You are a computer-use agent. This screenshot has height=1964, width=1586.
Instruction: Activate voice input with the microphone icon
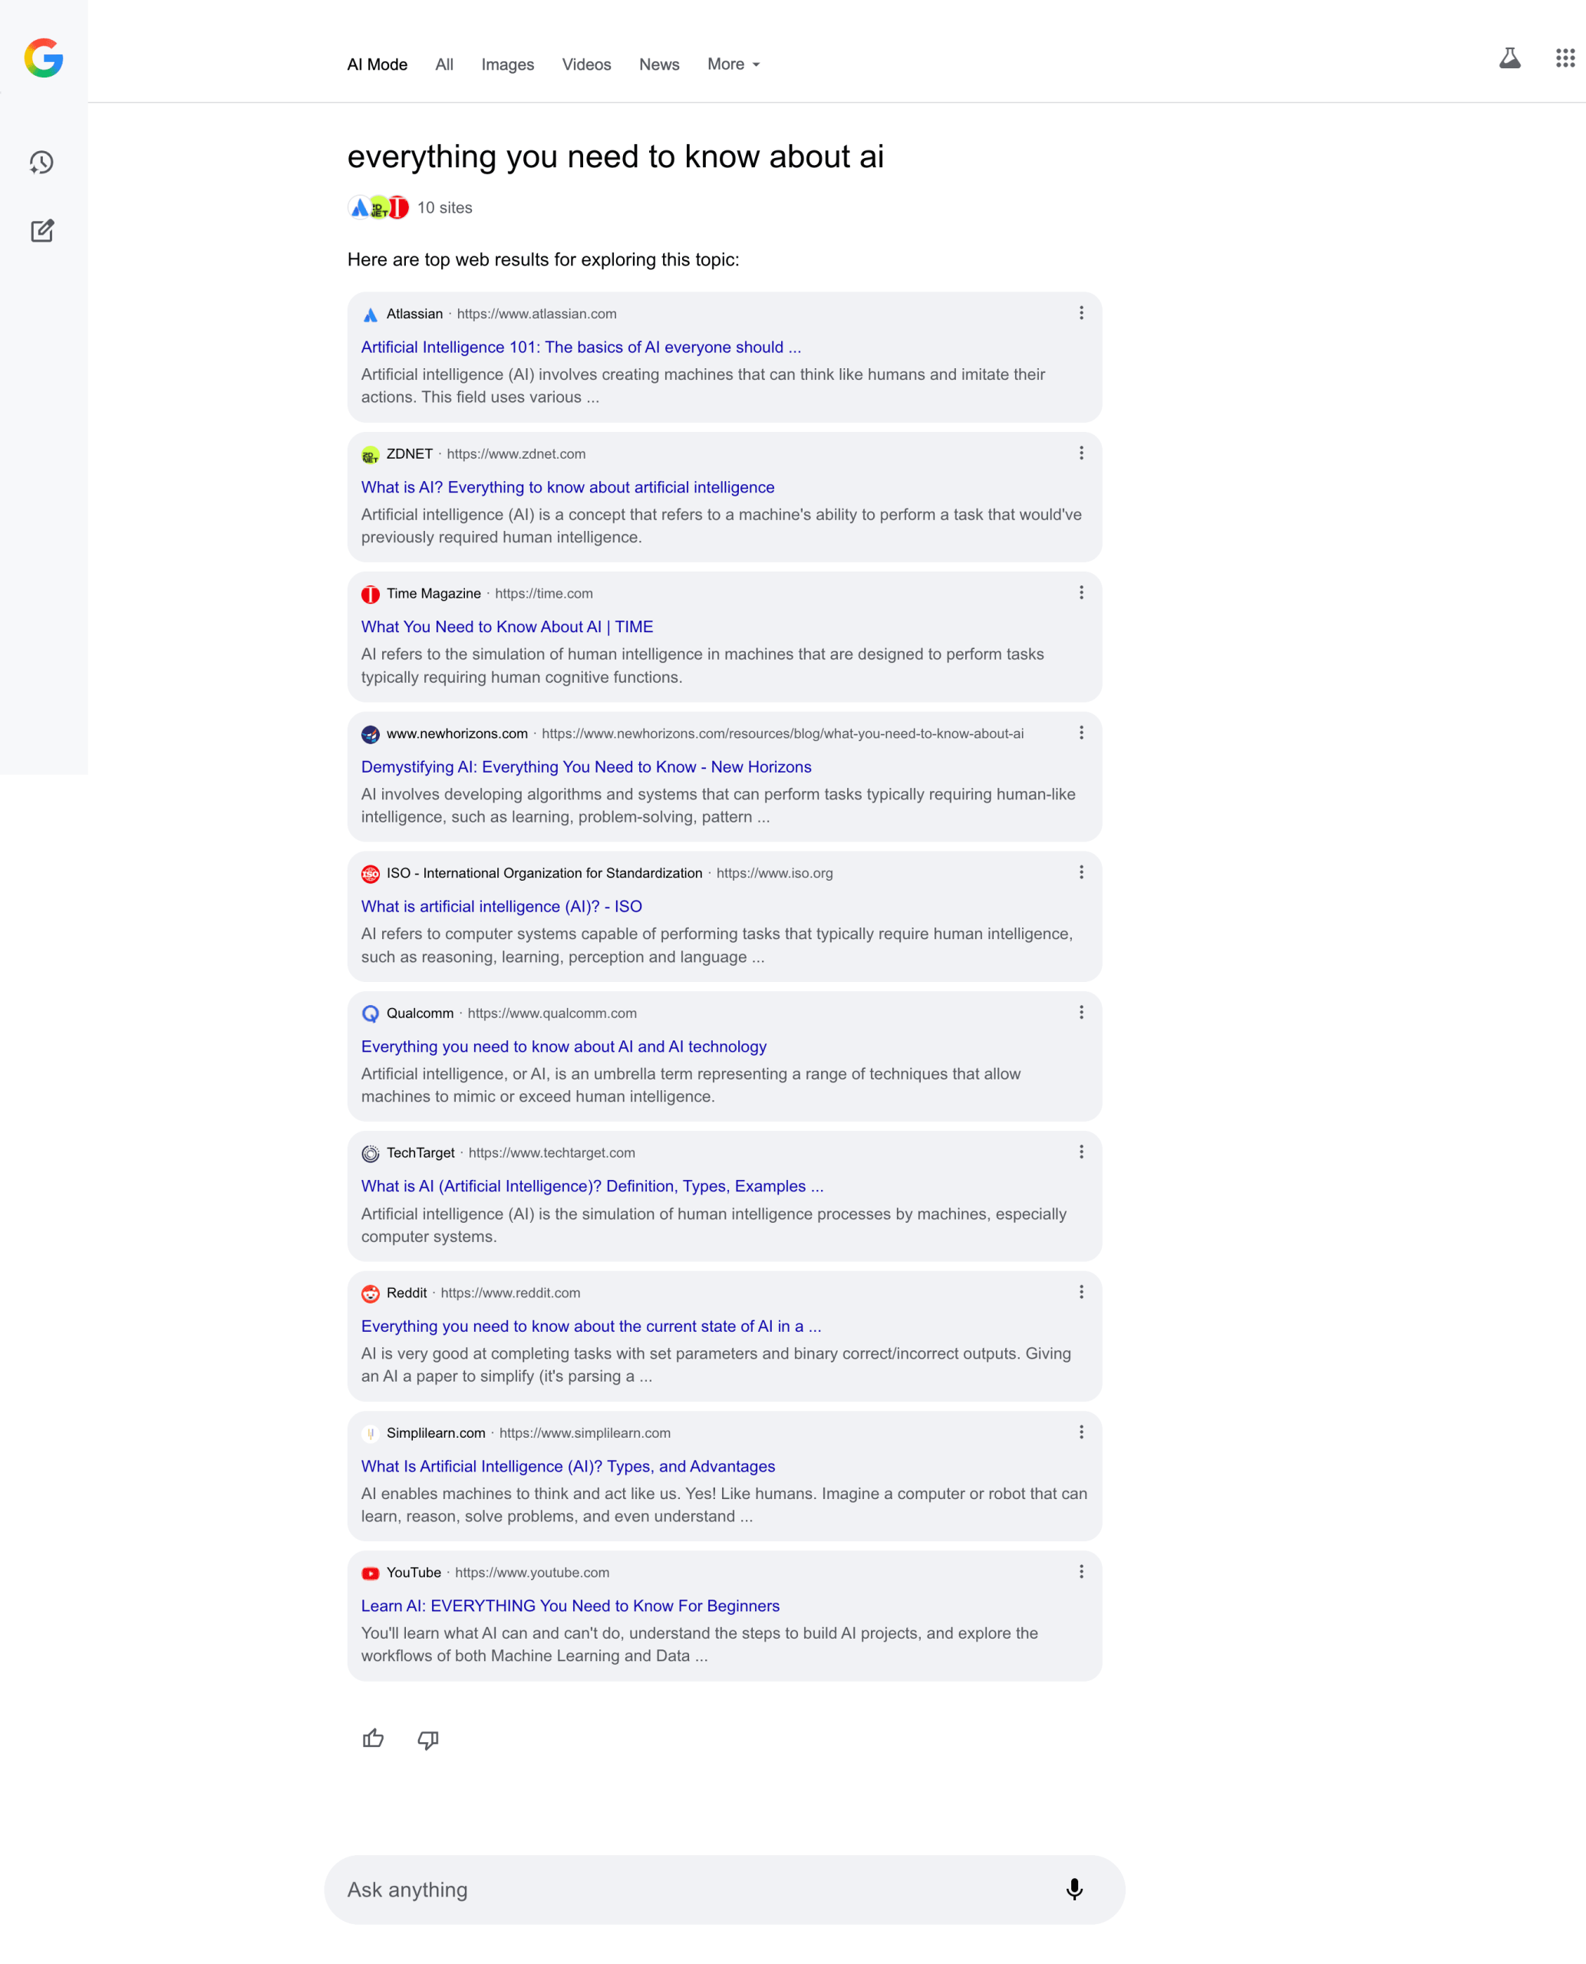[x=1075, y=1889]
